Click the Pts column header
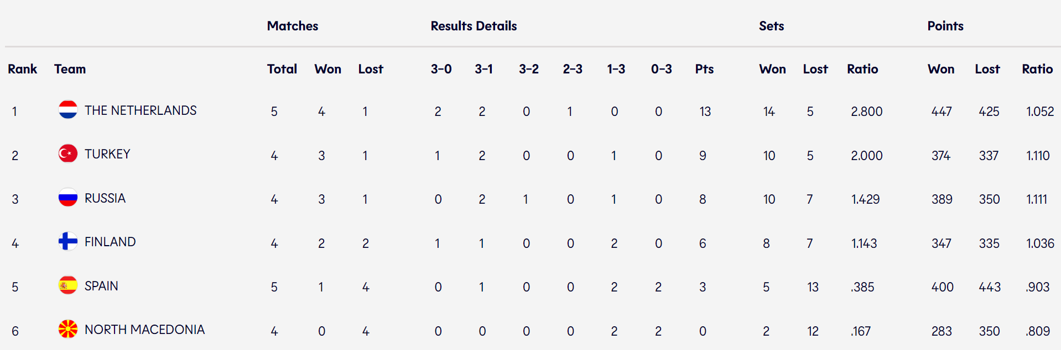This screenshot has width=1061, height=350. click(x=704, y=69)
